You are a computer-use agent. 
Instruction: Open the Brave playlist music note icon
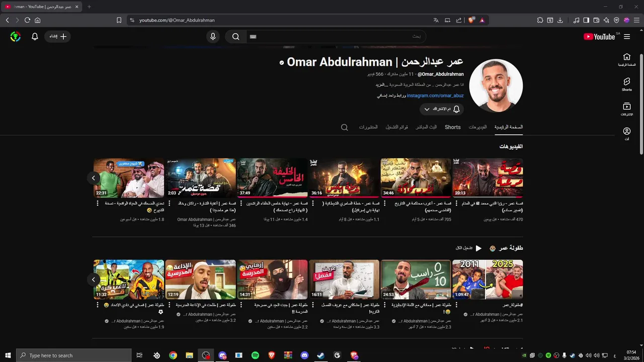click(x=576, y=20)
